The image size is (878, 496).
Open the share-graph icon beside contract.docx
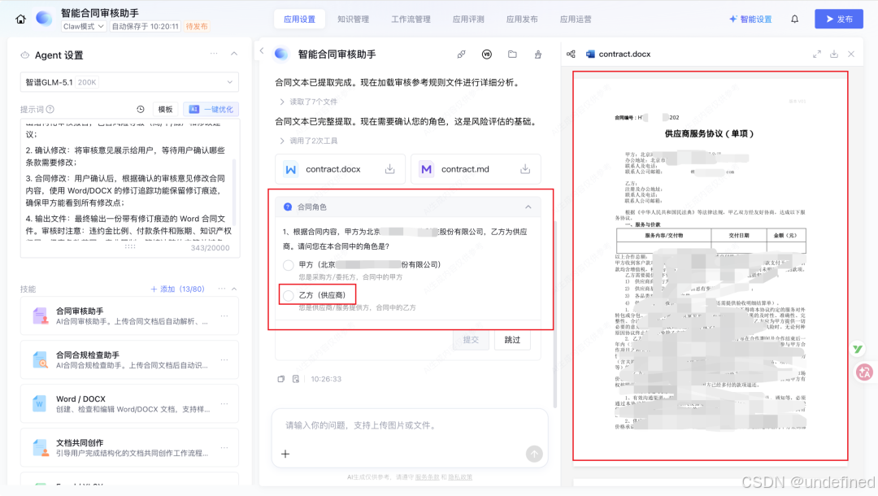[x=571, y=54]
